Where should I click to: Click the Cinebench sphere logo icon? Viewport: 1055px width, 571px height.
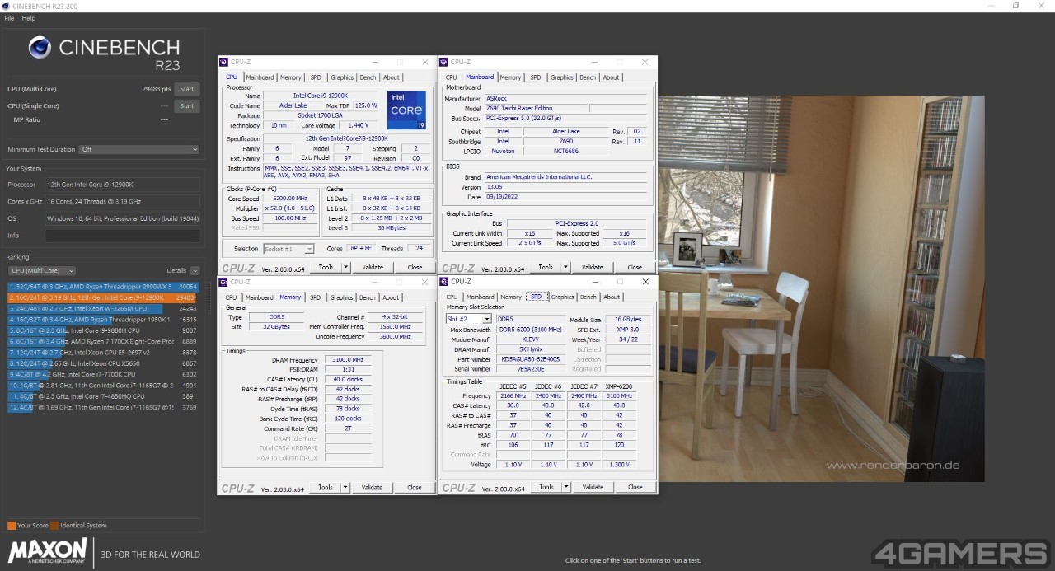click(40, 48)
